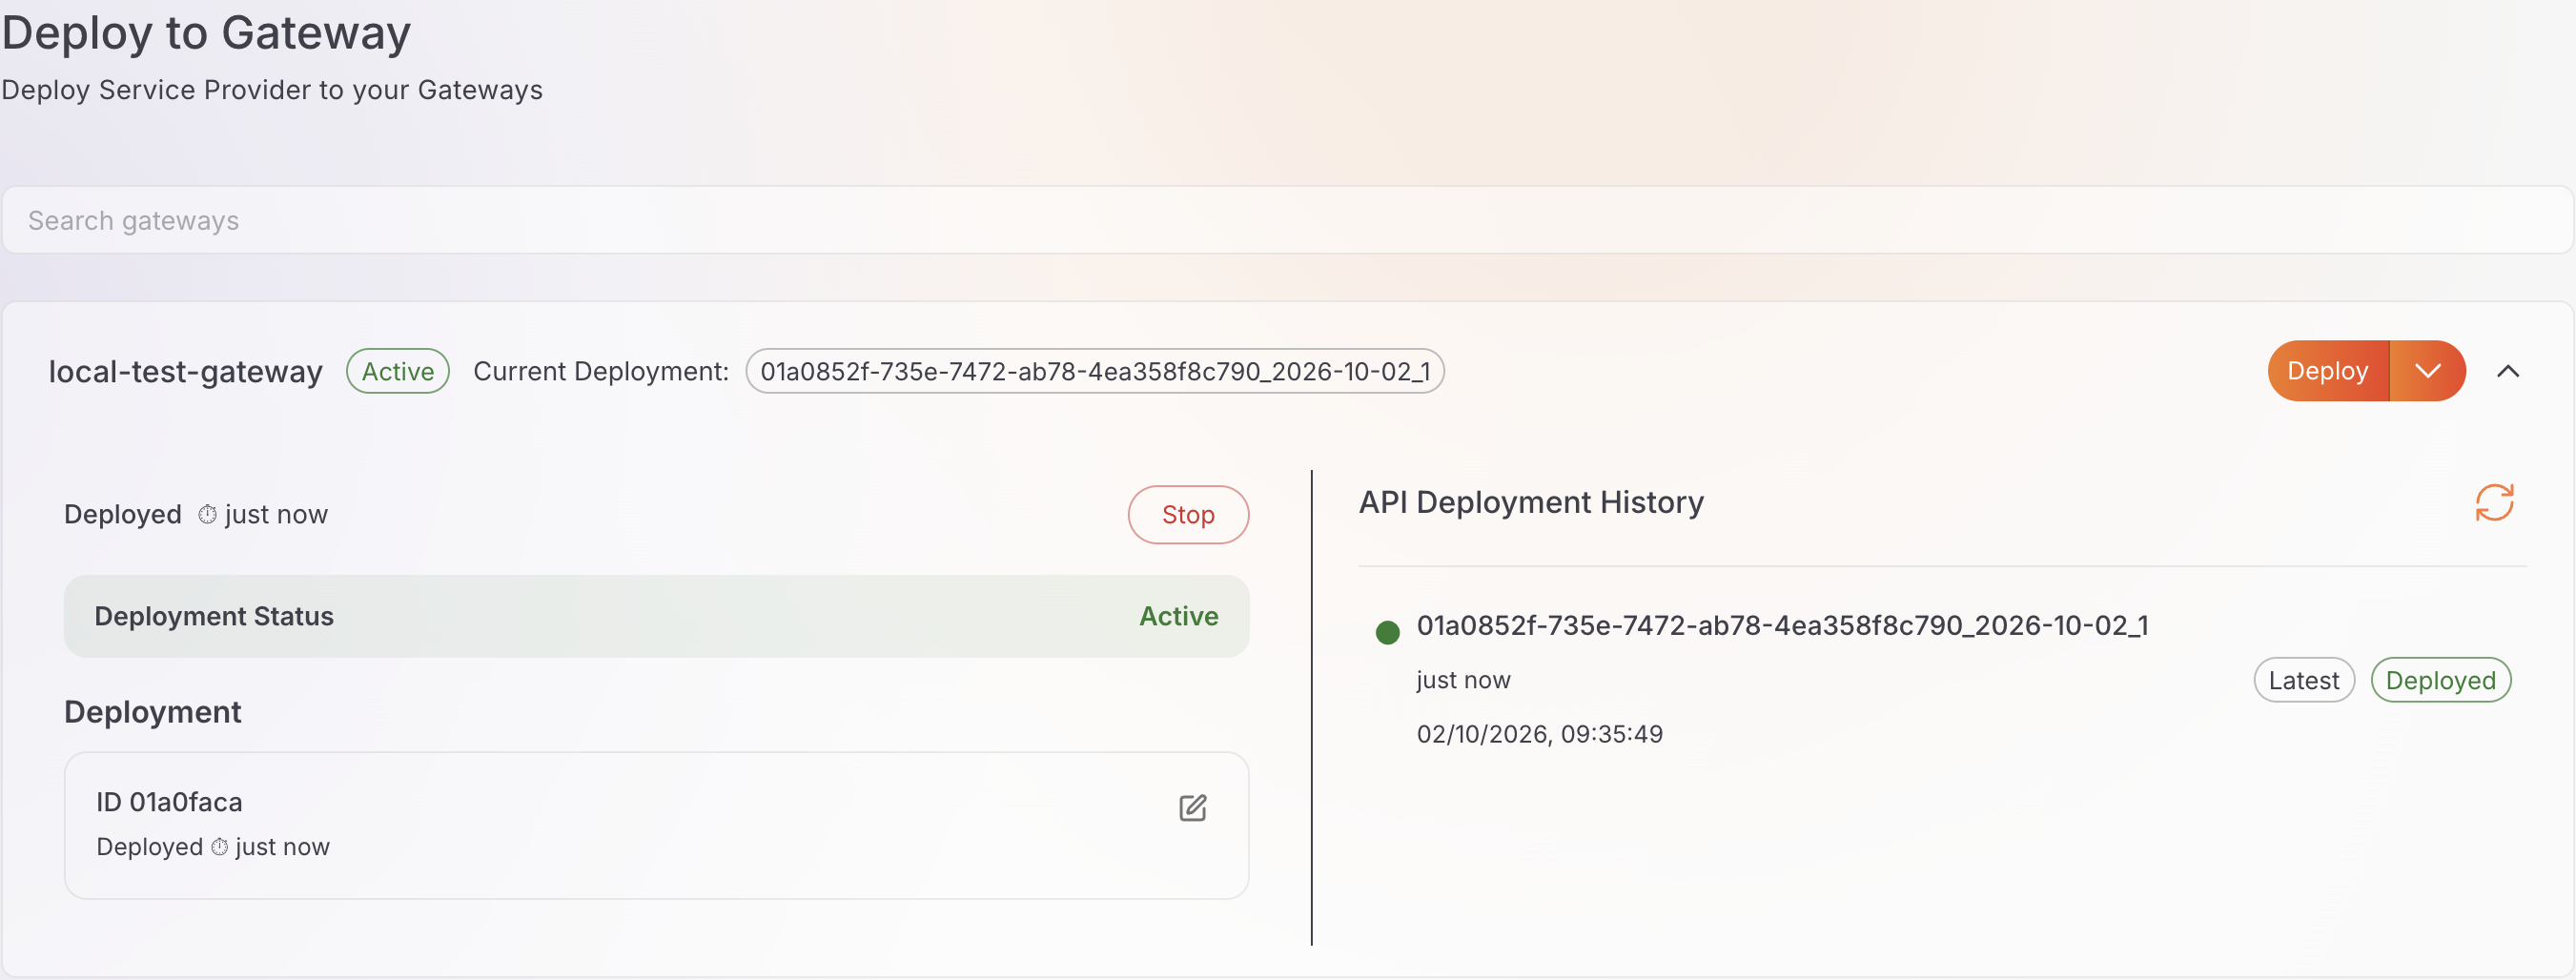This screenshot has width=2576, height=980.
Task: Click the Current Deployment ID pill
Action: (1094, 372)
